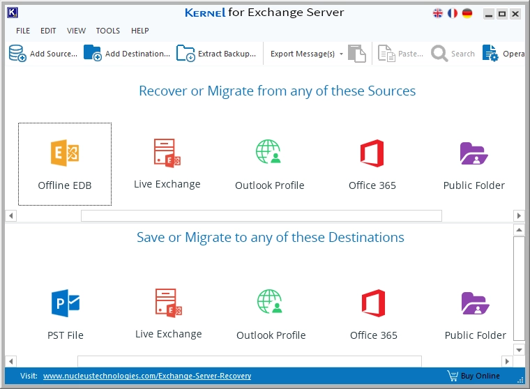The image size is (530, 389).
Task: Open the FILE menu
Action: click(23, 31)
